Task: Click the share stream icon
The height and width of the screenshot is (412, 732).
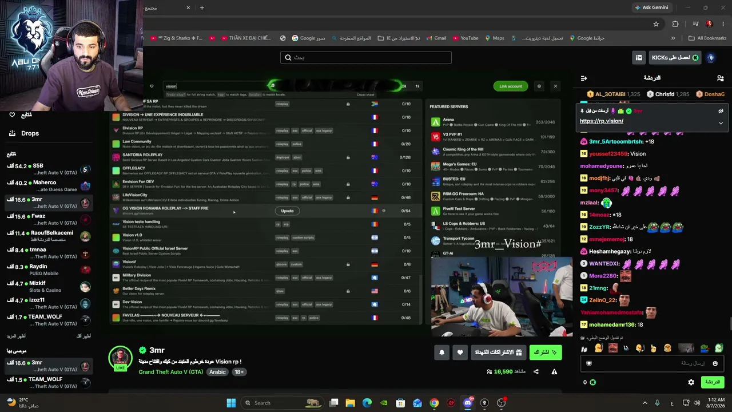Action: point(536,372)
